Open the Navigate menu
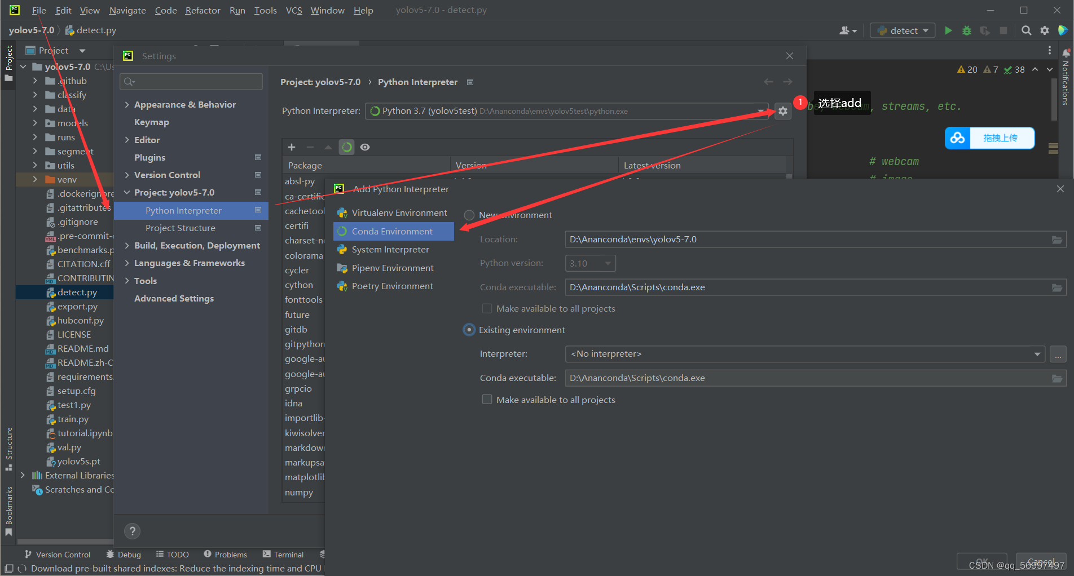The height and width of the screenshot is (576, 1074). 127,10
